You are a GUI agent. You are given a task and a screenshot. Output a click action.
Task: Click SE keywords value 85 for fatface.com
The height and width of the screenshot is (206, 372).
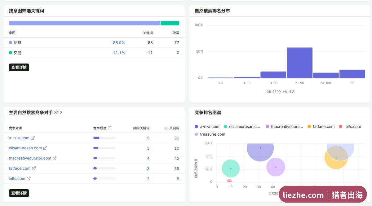[177, 169]
